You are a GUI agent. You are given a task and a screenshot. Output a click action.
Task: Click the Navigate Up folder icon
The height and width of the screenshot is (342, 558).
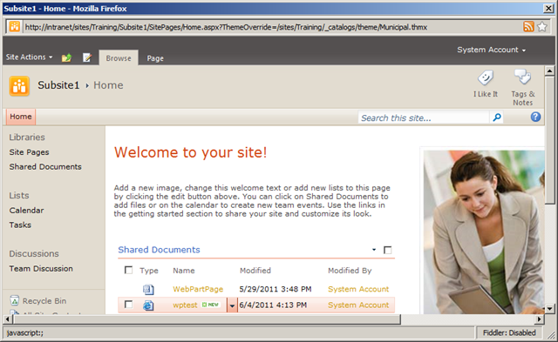(66, 57)
